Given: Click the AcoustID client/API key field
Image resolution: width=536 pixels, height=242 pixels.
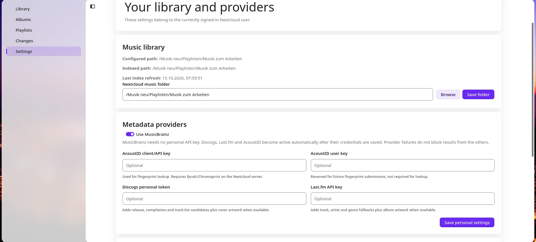Looking at the screenshot, I should coord(214,165).
